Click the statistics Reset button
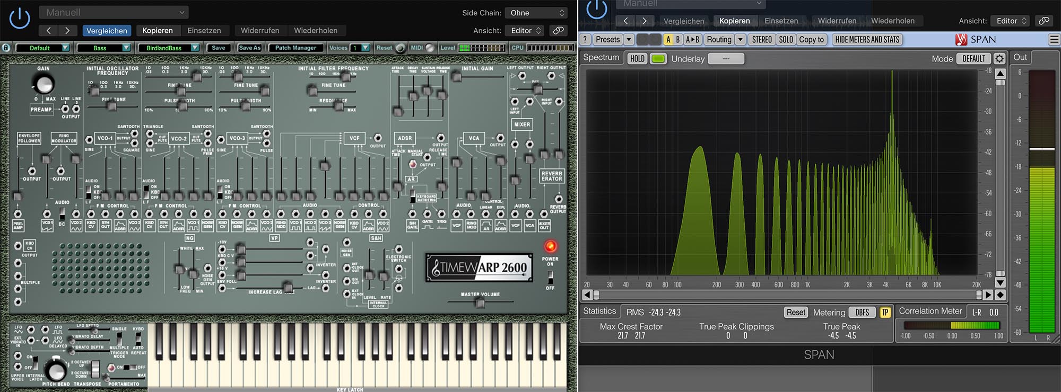 tap(796, 313)
